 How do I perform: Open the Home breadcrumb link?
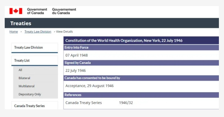pyautogui.click(x=14, y=32)
